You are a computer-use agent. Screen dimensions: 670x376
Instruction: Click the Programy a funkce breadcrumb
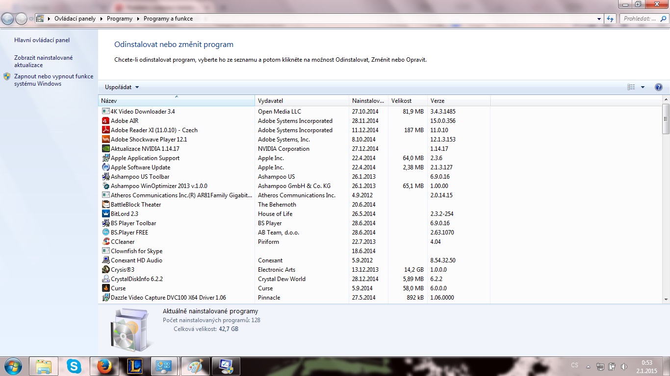point(168,19)
